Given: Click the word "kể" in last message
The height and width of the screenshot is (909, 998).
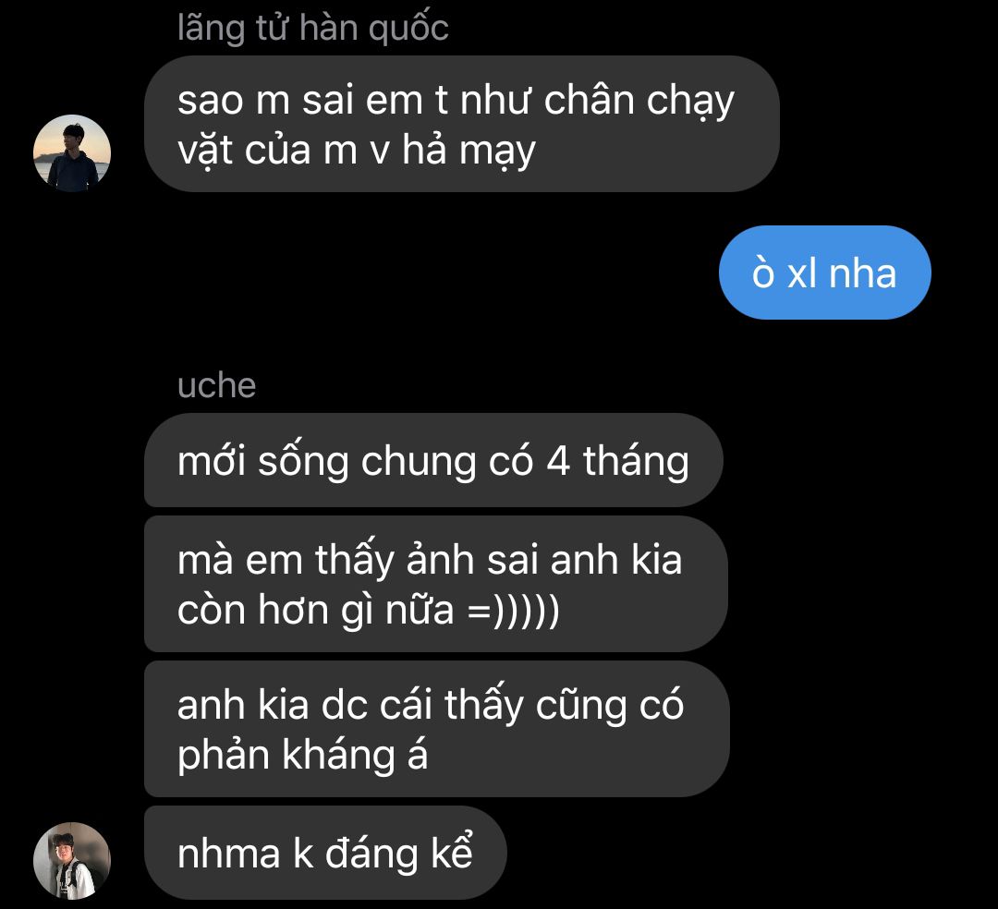Looking at the screenshot, I should [452, 851].
